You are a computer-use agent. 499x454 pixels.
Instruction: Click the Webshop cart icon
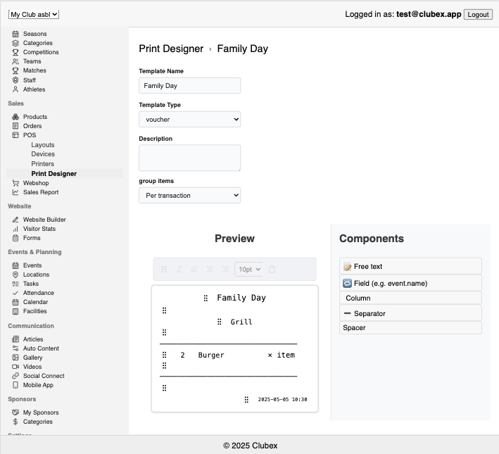pyautogui.click(x=15, y=183)
